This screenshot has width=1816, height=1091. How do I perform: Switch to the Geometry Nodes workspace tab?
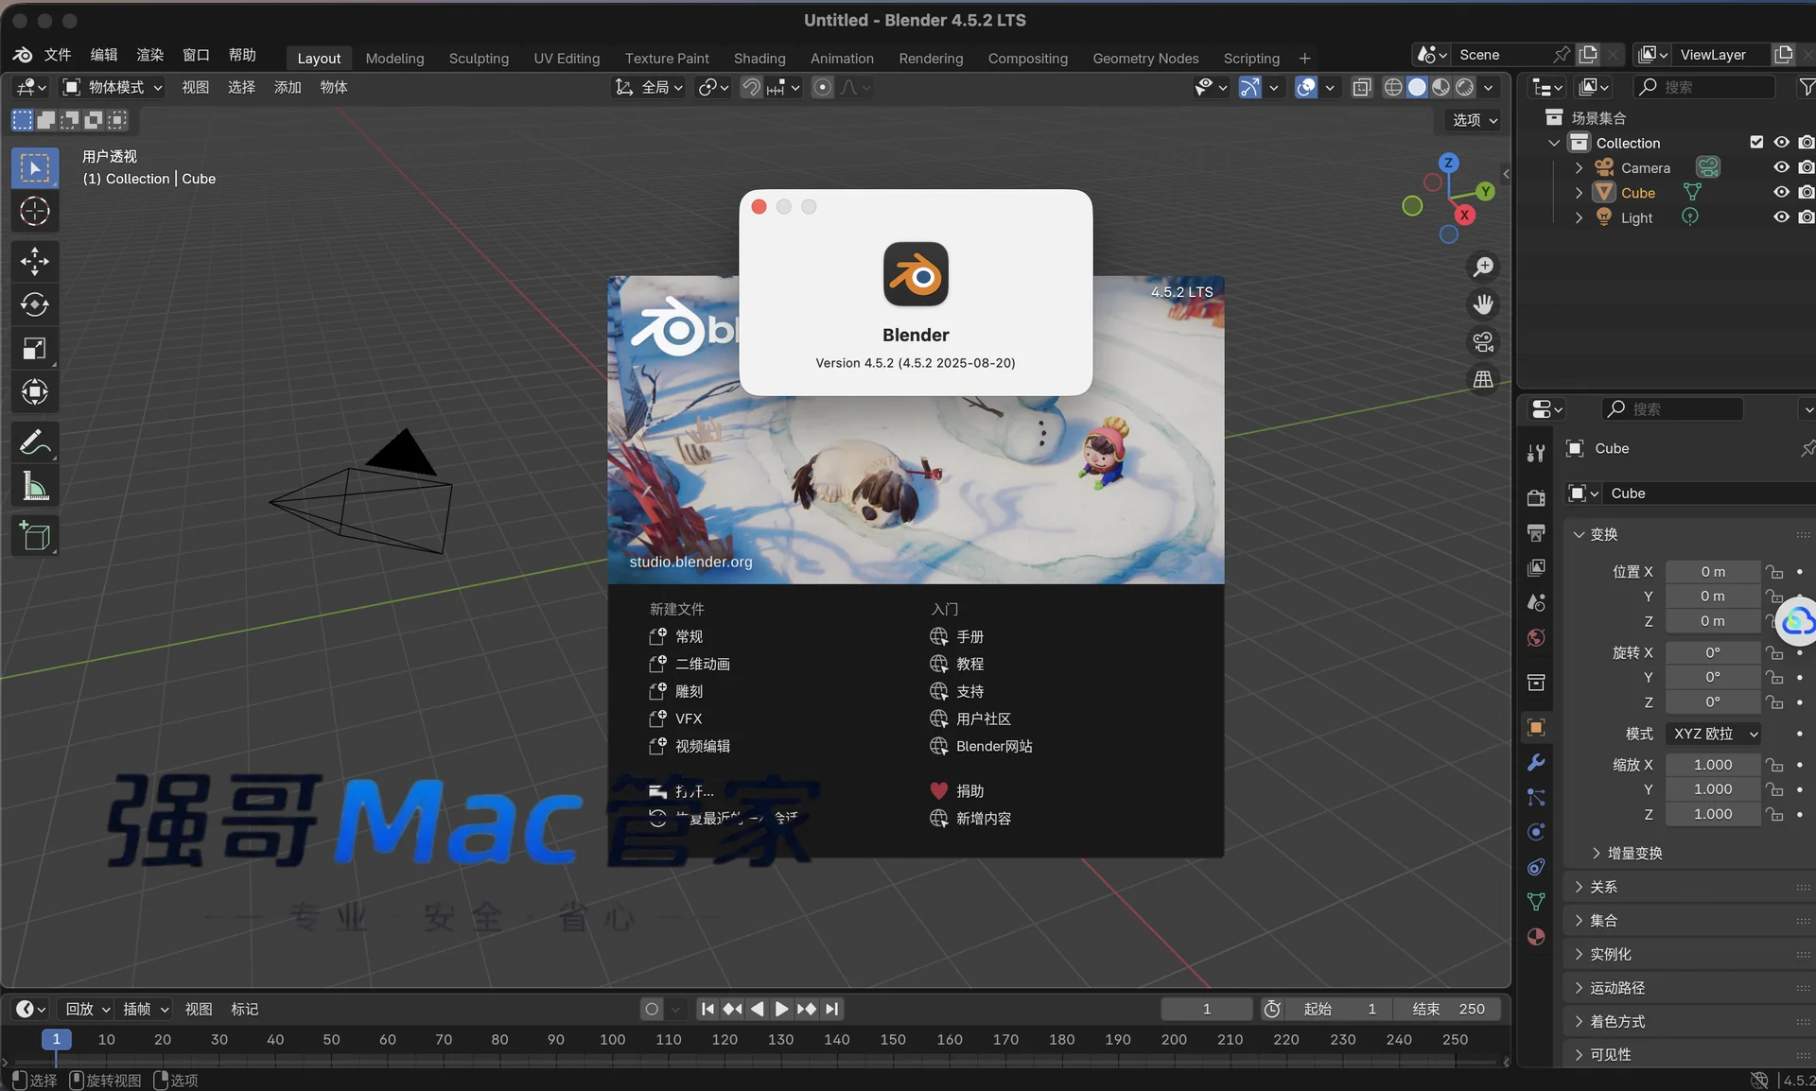click(x=1145, y=58)
